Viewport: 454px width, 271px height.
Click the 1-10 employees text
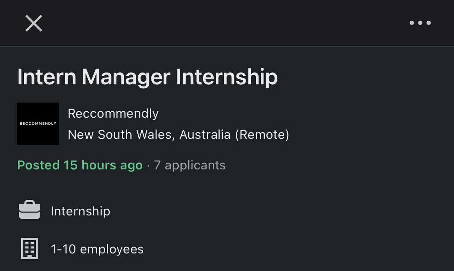click(98, 248)
